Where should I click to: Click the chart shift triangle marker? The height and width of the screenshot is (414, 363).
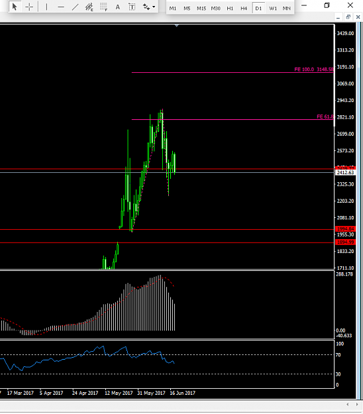click(177, 26)
